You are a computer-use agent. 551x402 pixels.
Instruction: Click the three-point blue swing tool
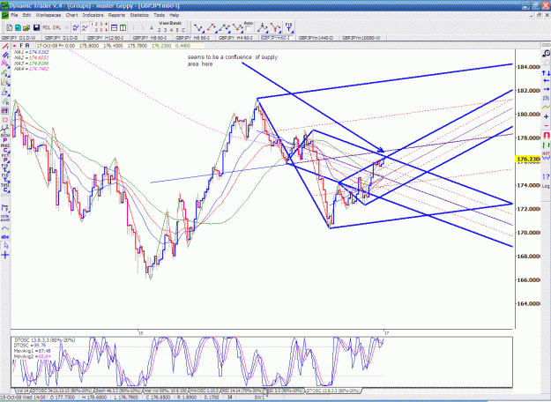pyautogui.click(x=224, y=27)
